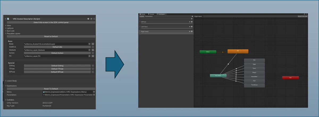Open Animator window kebab menu
The width and height of the screenshot is (319, 117).
307,14
